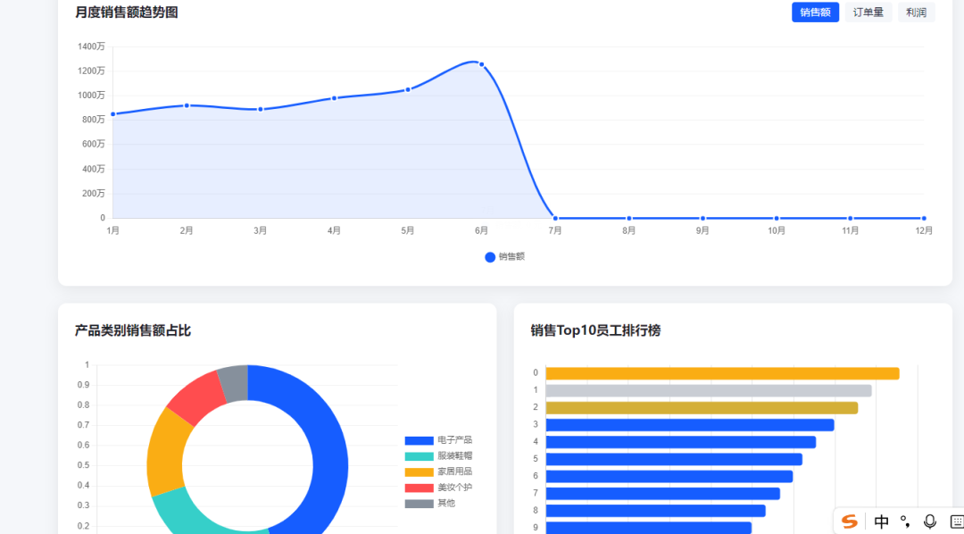Select the 10月 data point on line chart

[x=777, y=219]
